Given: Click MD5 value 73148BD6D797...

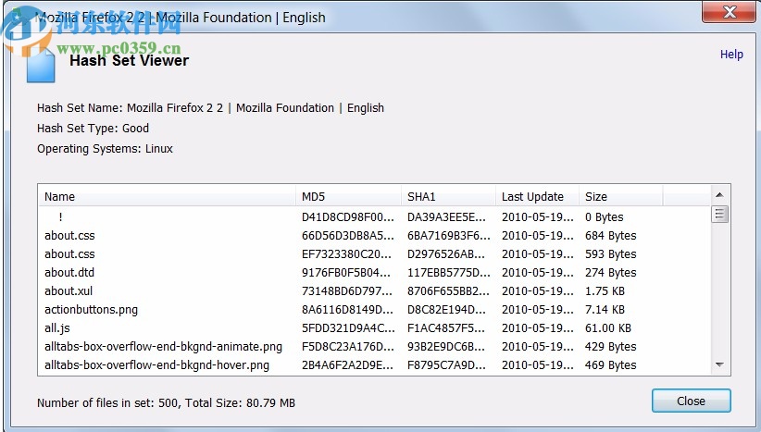Looking at the screenshot, I should pyautogui.click(x=347, y=290).
